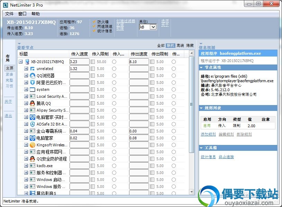Collapse the 规则列表 section
The image size is (282, 207).
(201, 108)
